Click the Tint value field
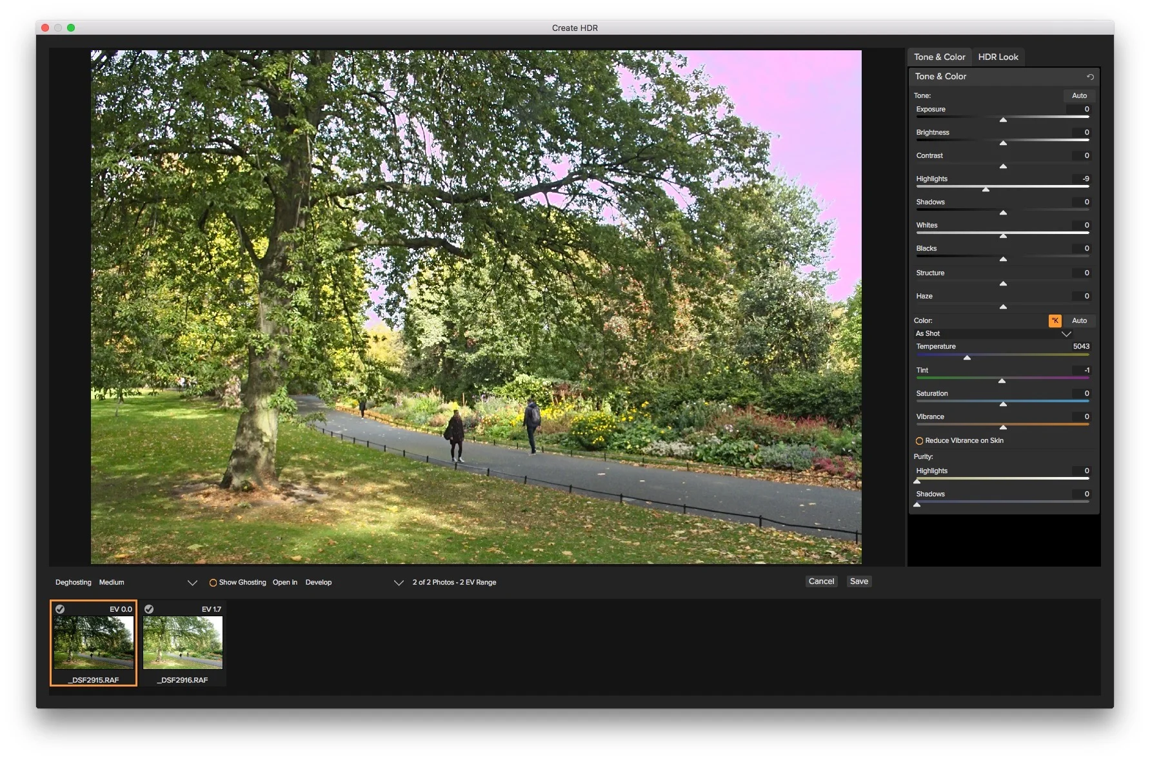Screen dimensions: 1150x760 [x=1082, y=370]
